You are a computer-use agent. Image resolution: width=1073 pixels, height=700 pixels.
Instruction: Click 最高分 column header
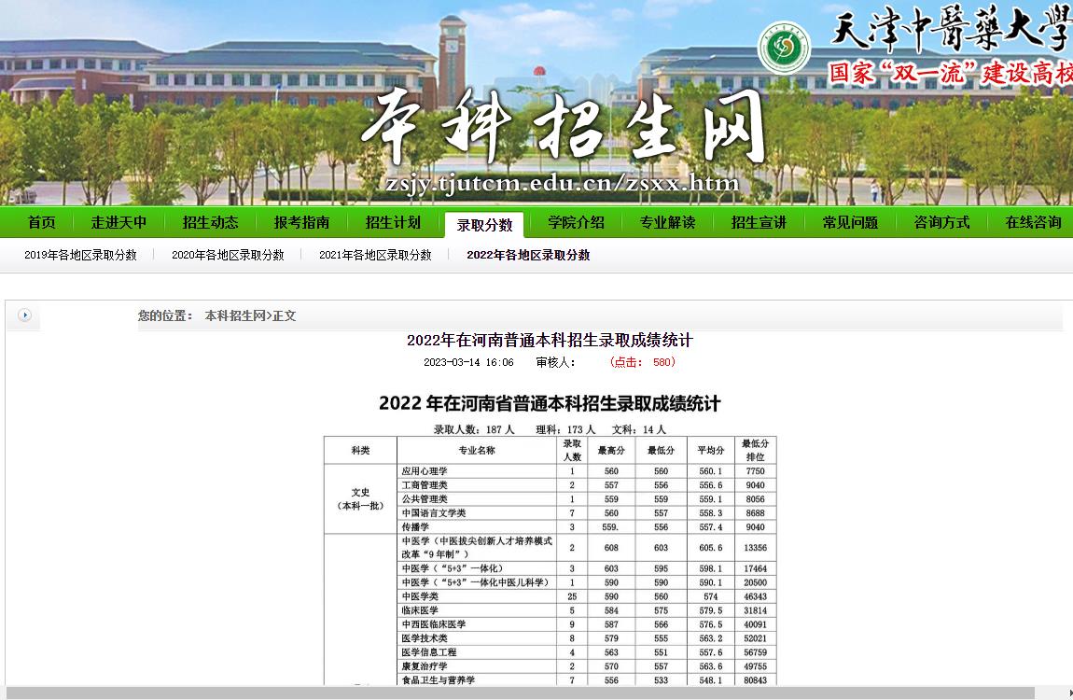coord(611,450)
